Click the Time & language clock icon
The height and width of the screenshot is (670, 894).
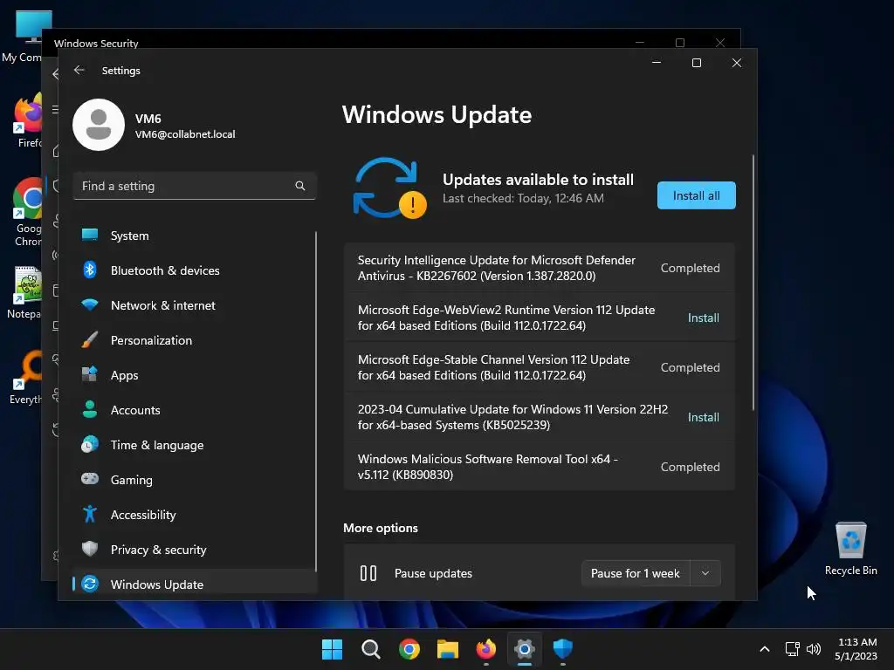tap(90, 444)
